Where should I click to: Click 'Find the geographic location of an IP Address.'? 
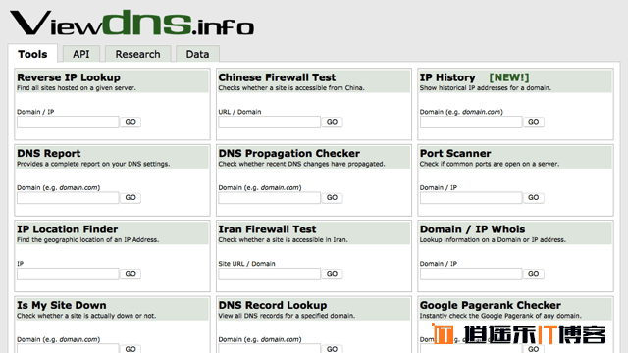[88, 240]
